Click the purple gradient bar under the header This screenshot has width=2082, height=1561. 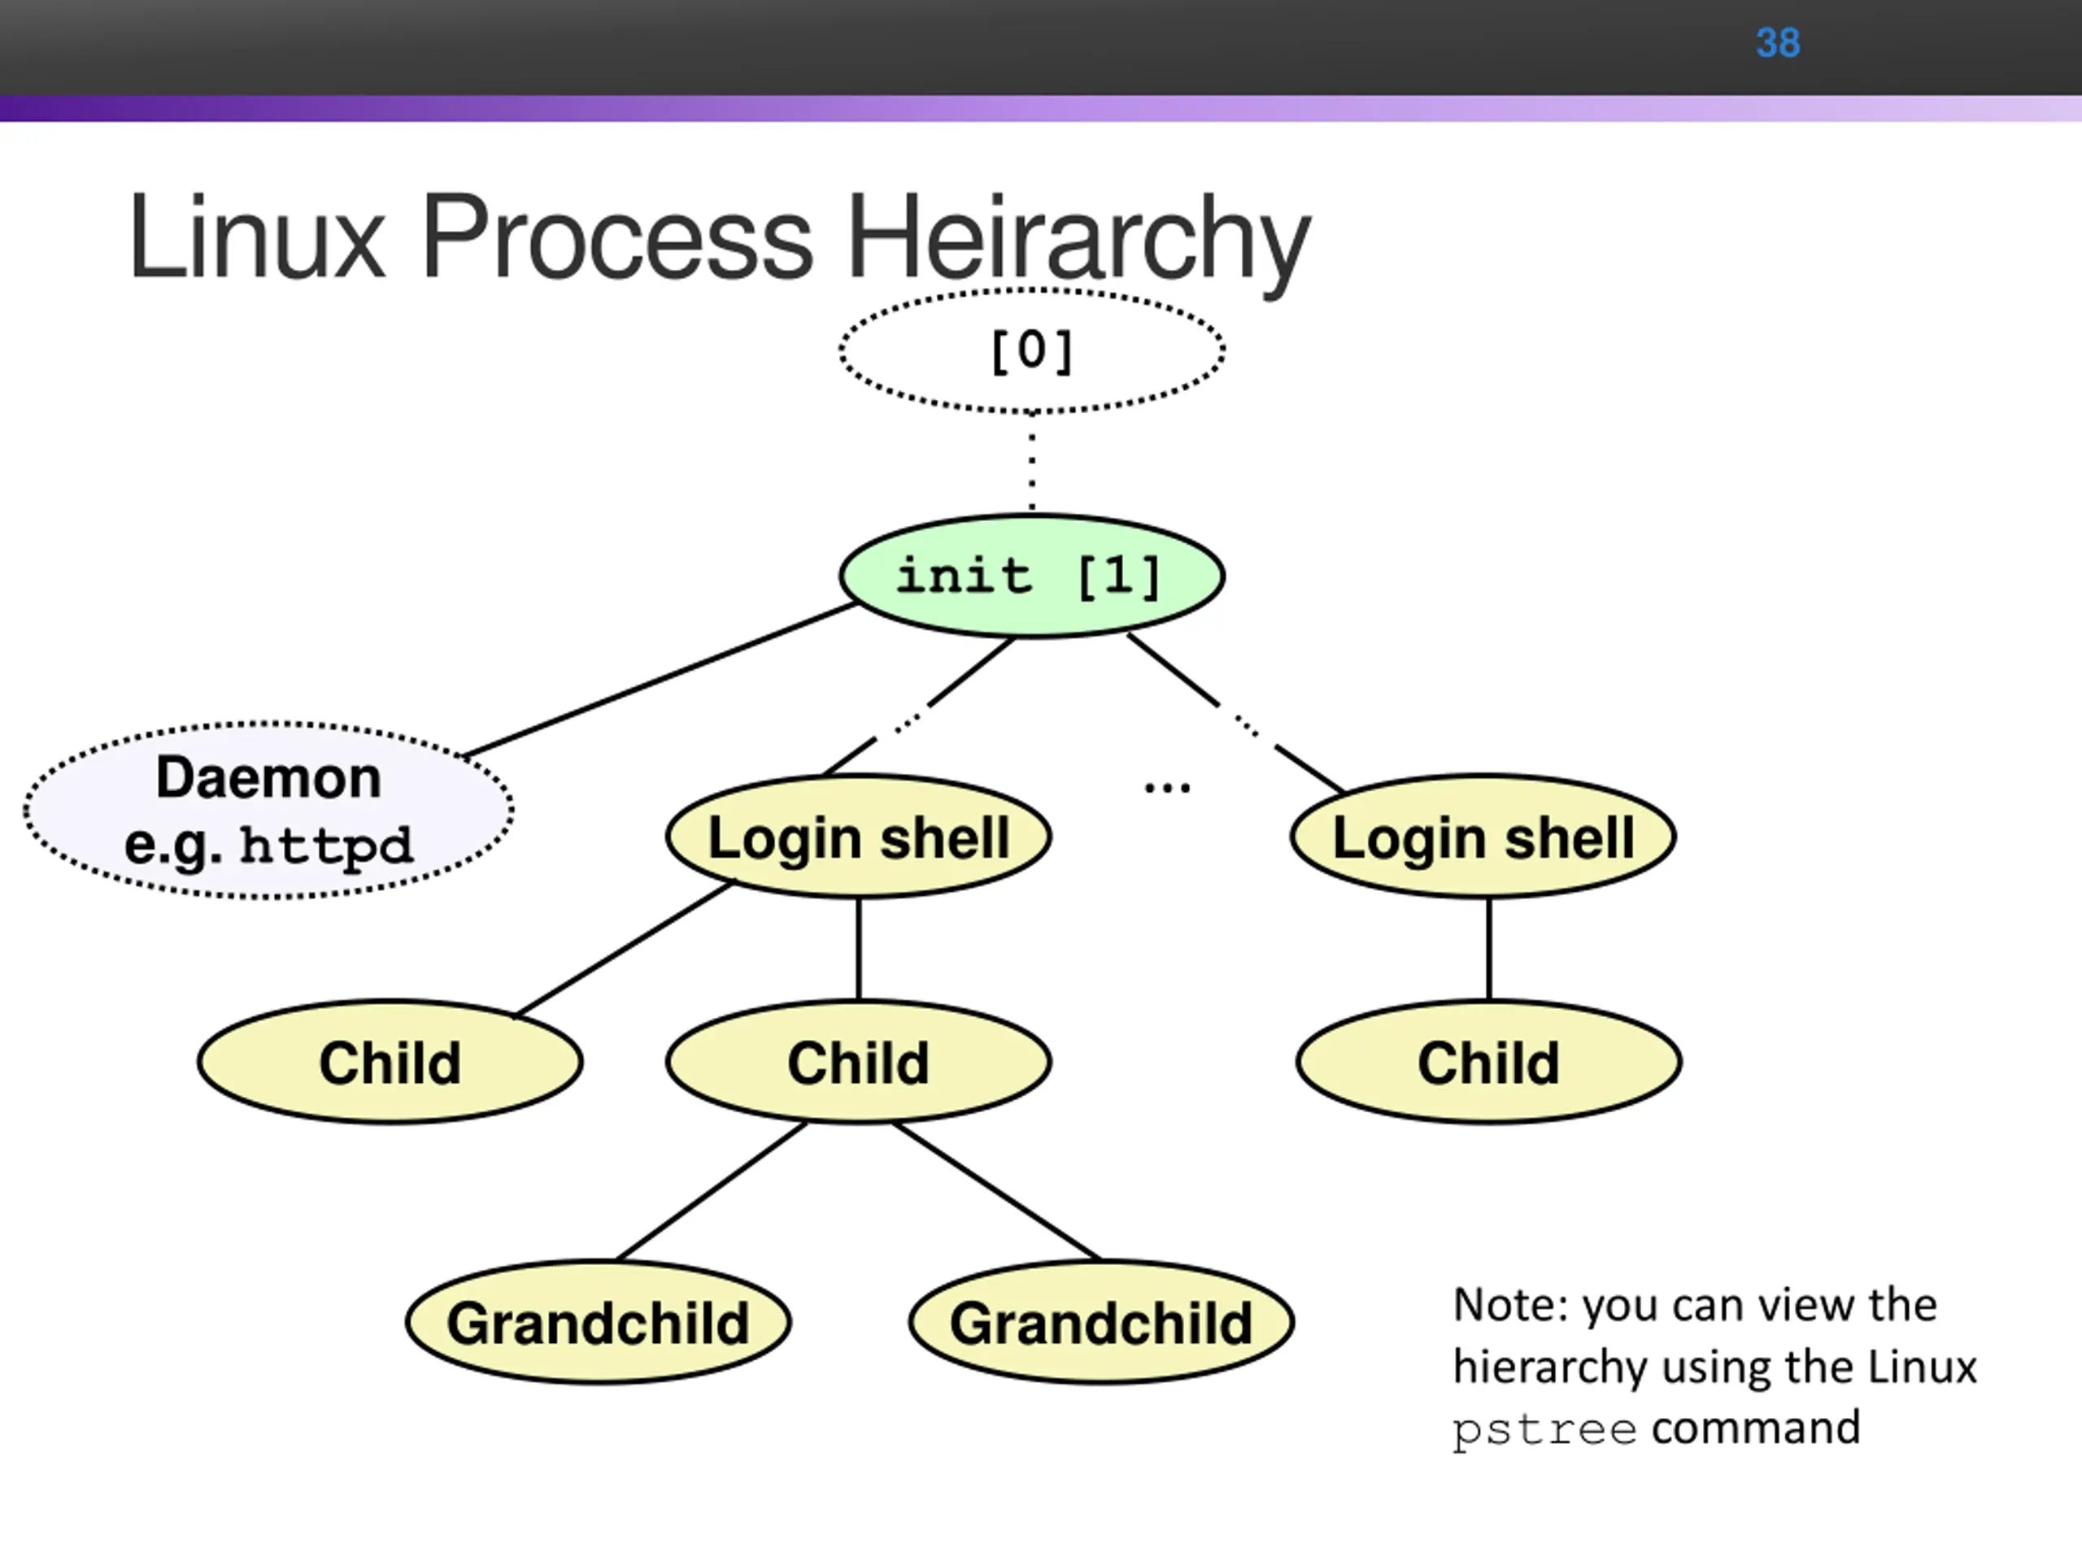coord(1035,108)
